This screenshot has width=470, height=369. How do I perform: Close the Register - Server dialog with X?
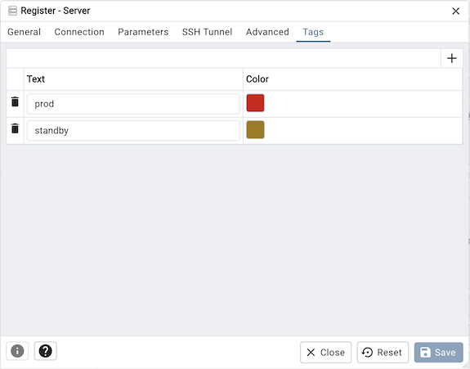(x=456, y=11)
